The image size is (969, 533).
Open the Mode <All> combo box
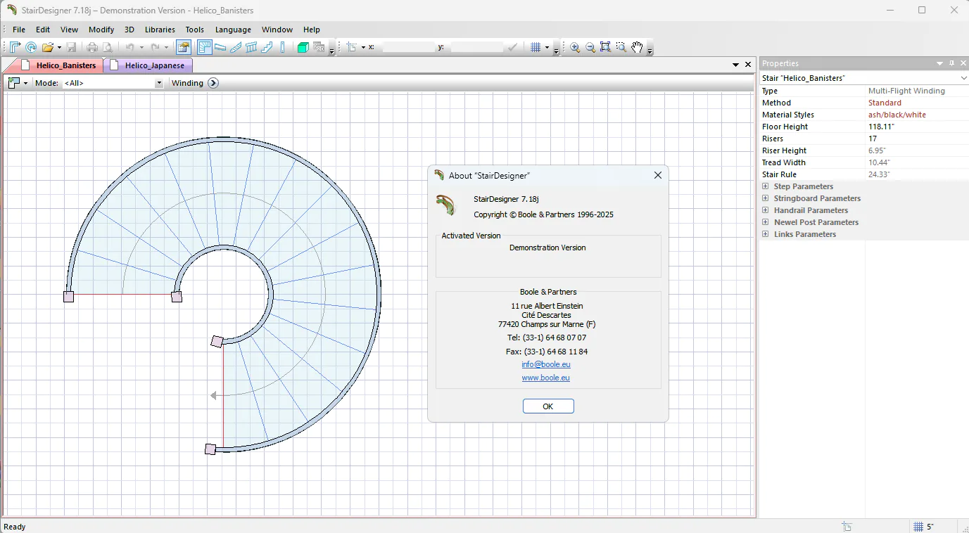(x=113, y=83)
